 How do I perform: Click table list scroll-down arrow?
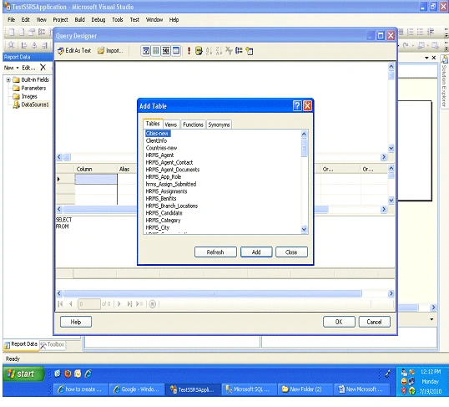coord(304,229)
